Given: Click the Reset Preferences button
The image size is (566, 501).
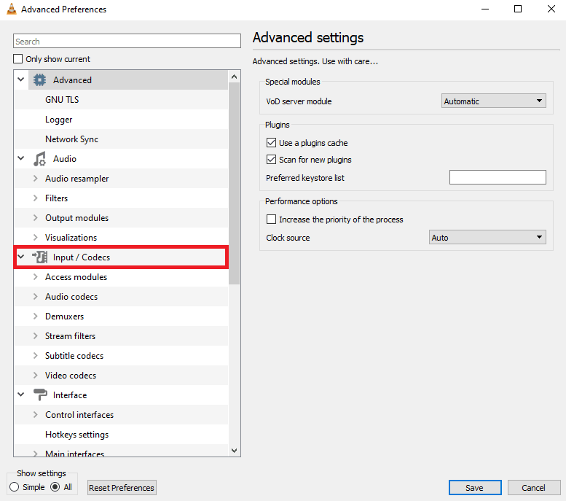Looking at the screenshot, I should point(122,487).
